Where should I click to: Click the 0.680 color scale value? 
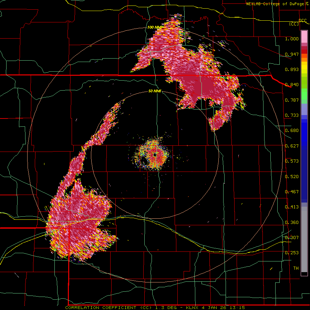292,131
